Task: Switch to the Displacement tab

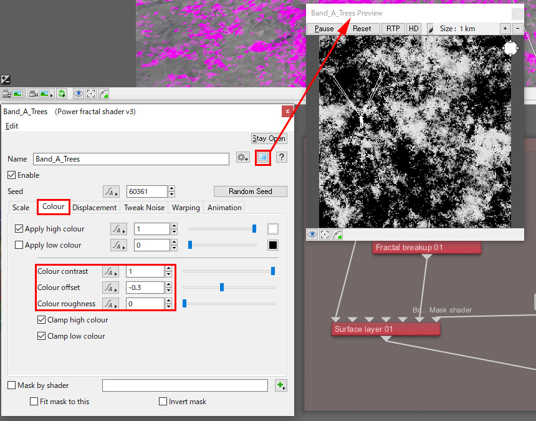Action: click(x=94, y=208)
